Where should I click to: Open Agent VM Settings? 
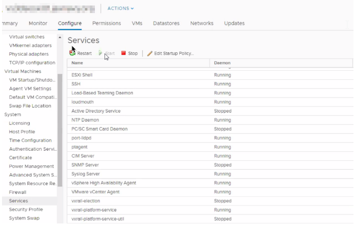pos(30,88)
